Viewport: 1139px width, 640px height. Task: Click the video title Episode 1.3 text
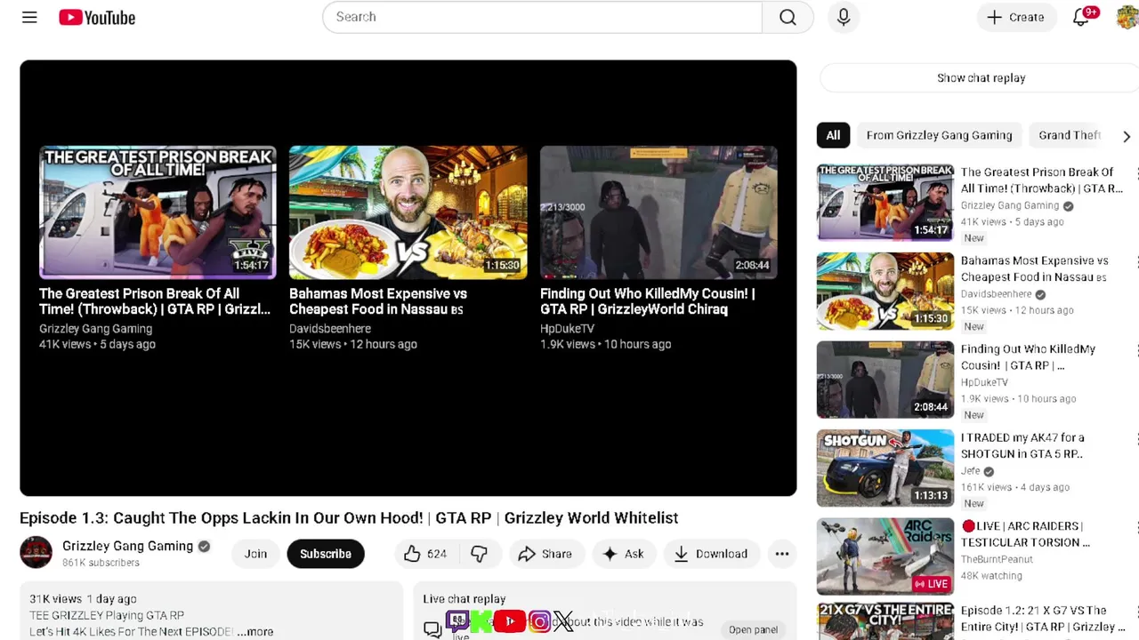tap(349, 517)
